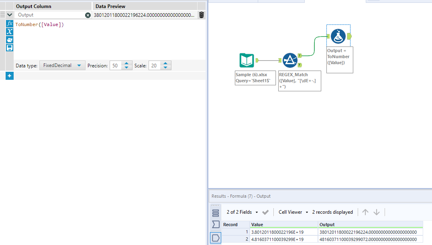The image size is (432, 245).
Task: Add a new expression with the plus button
Action: pyautogui.click(x=10, y=75)
